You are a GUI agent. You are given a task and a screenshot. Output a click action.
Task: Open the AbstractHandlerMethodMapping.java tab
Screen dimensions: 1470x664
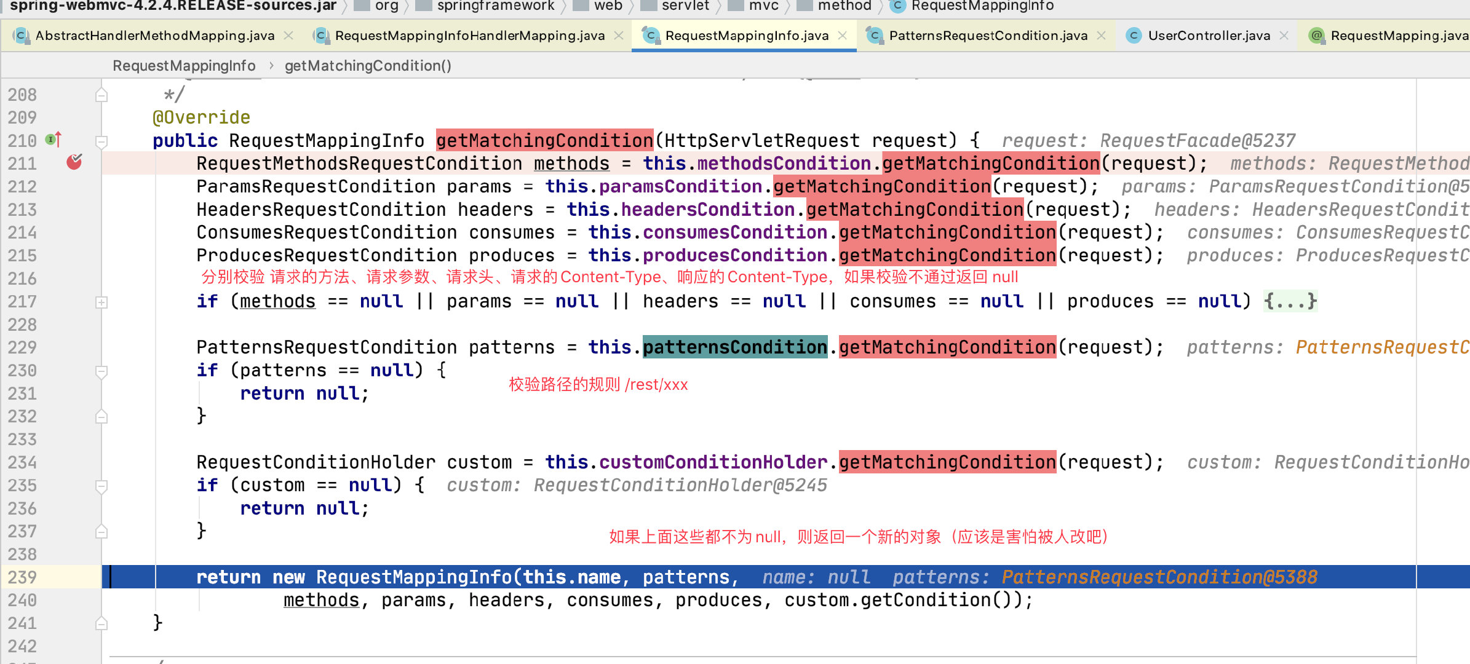pos(154,36)
